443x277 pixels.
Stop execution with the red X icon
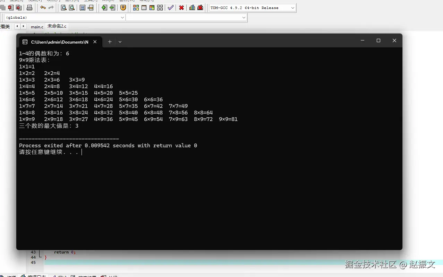click(181, 8)
